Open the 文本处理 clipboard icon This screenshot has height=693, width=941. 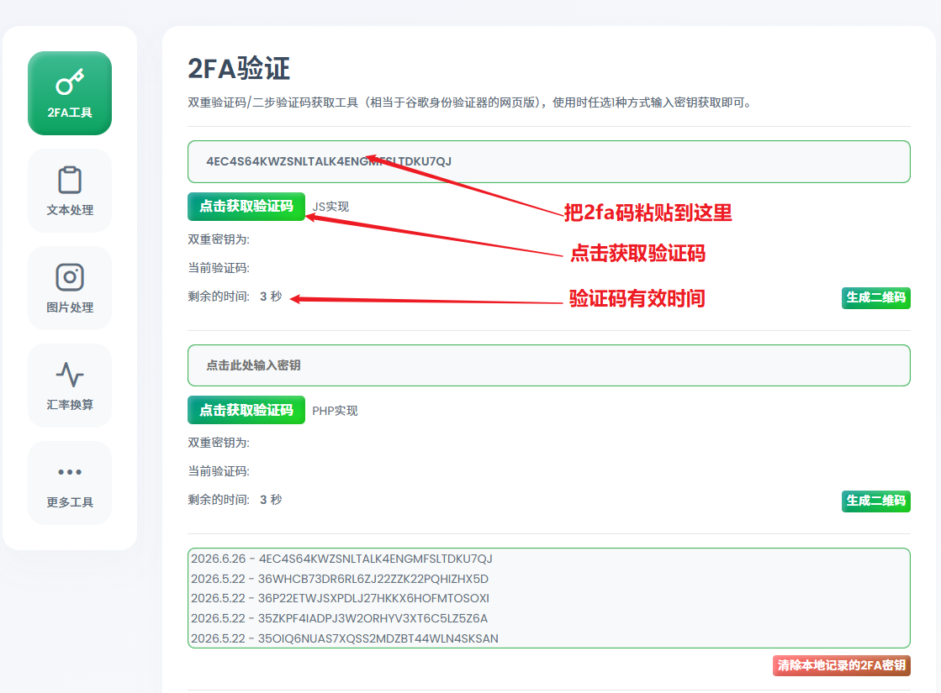pyautogui.click(x=70, y=180)
